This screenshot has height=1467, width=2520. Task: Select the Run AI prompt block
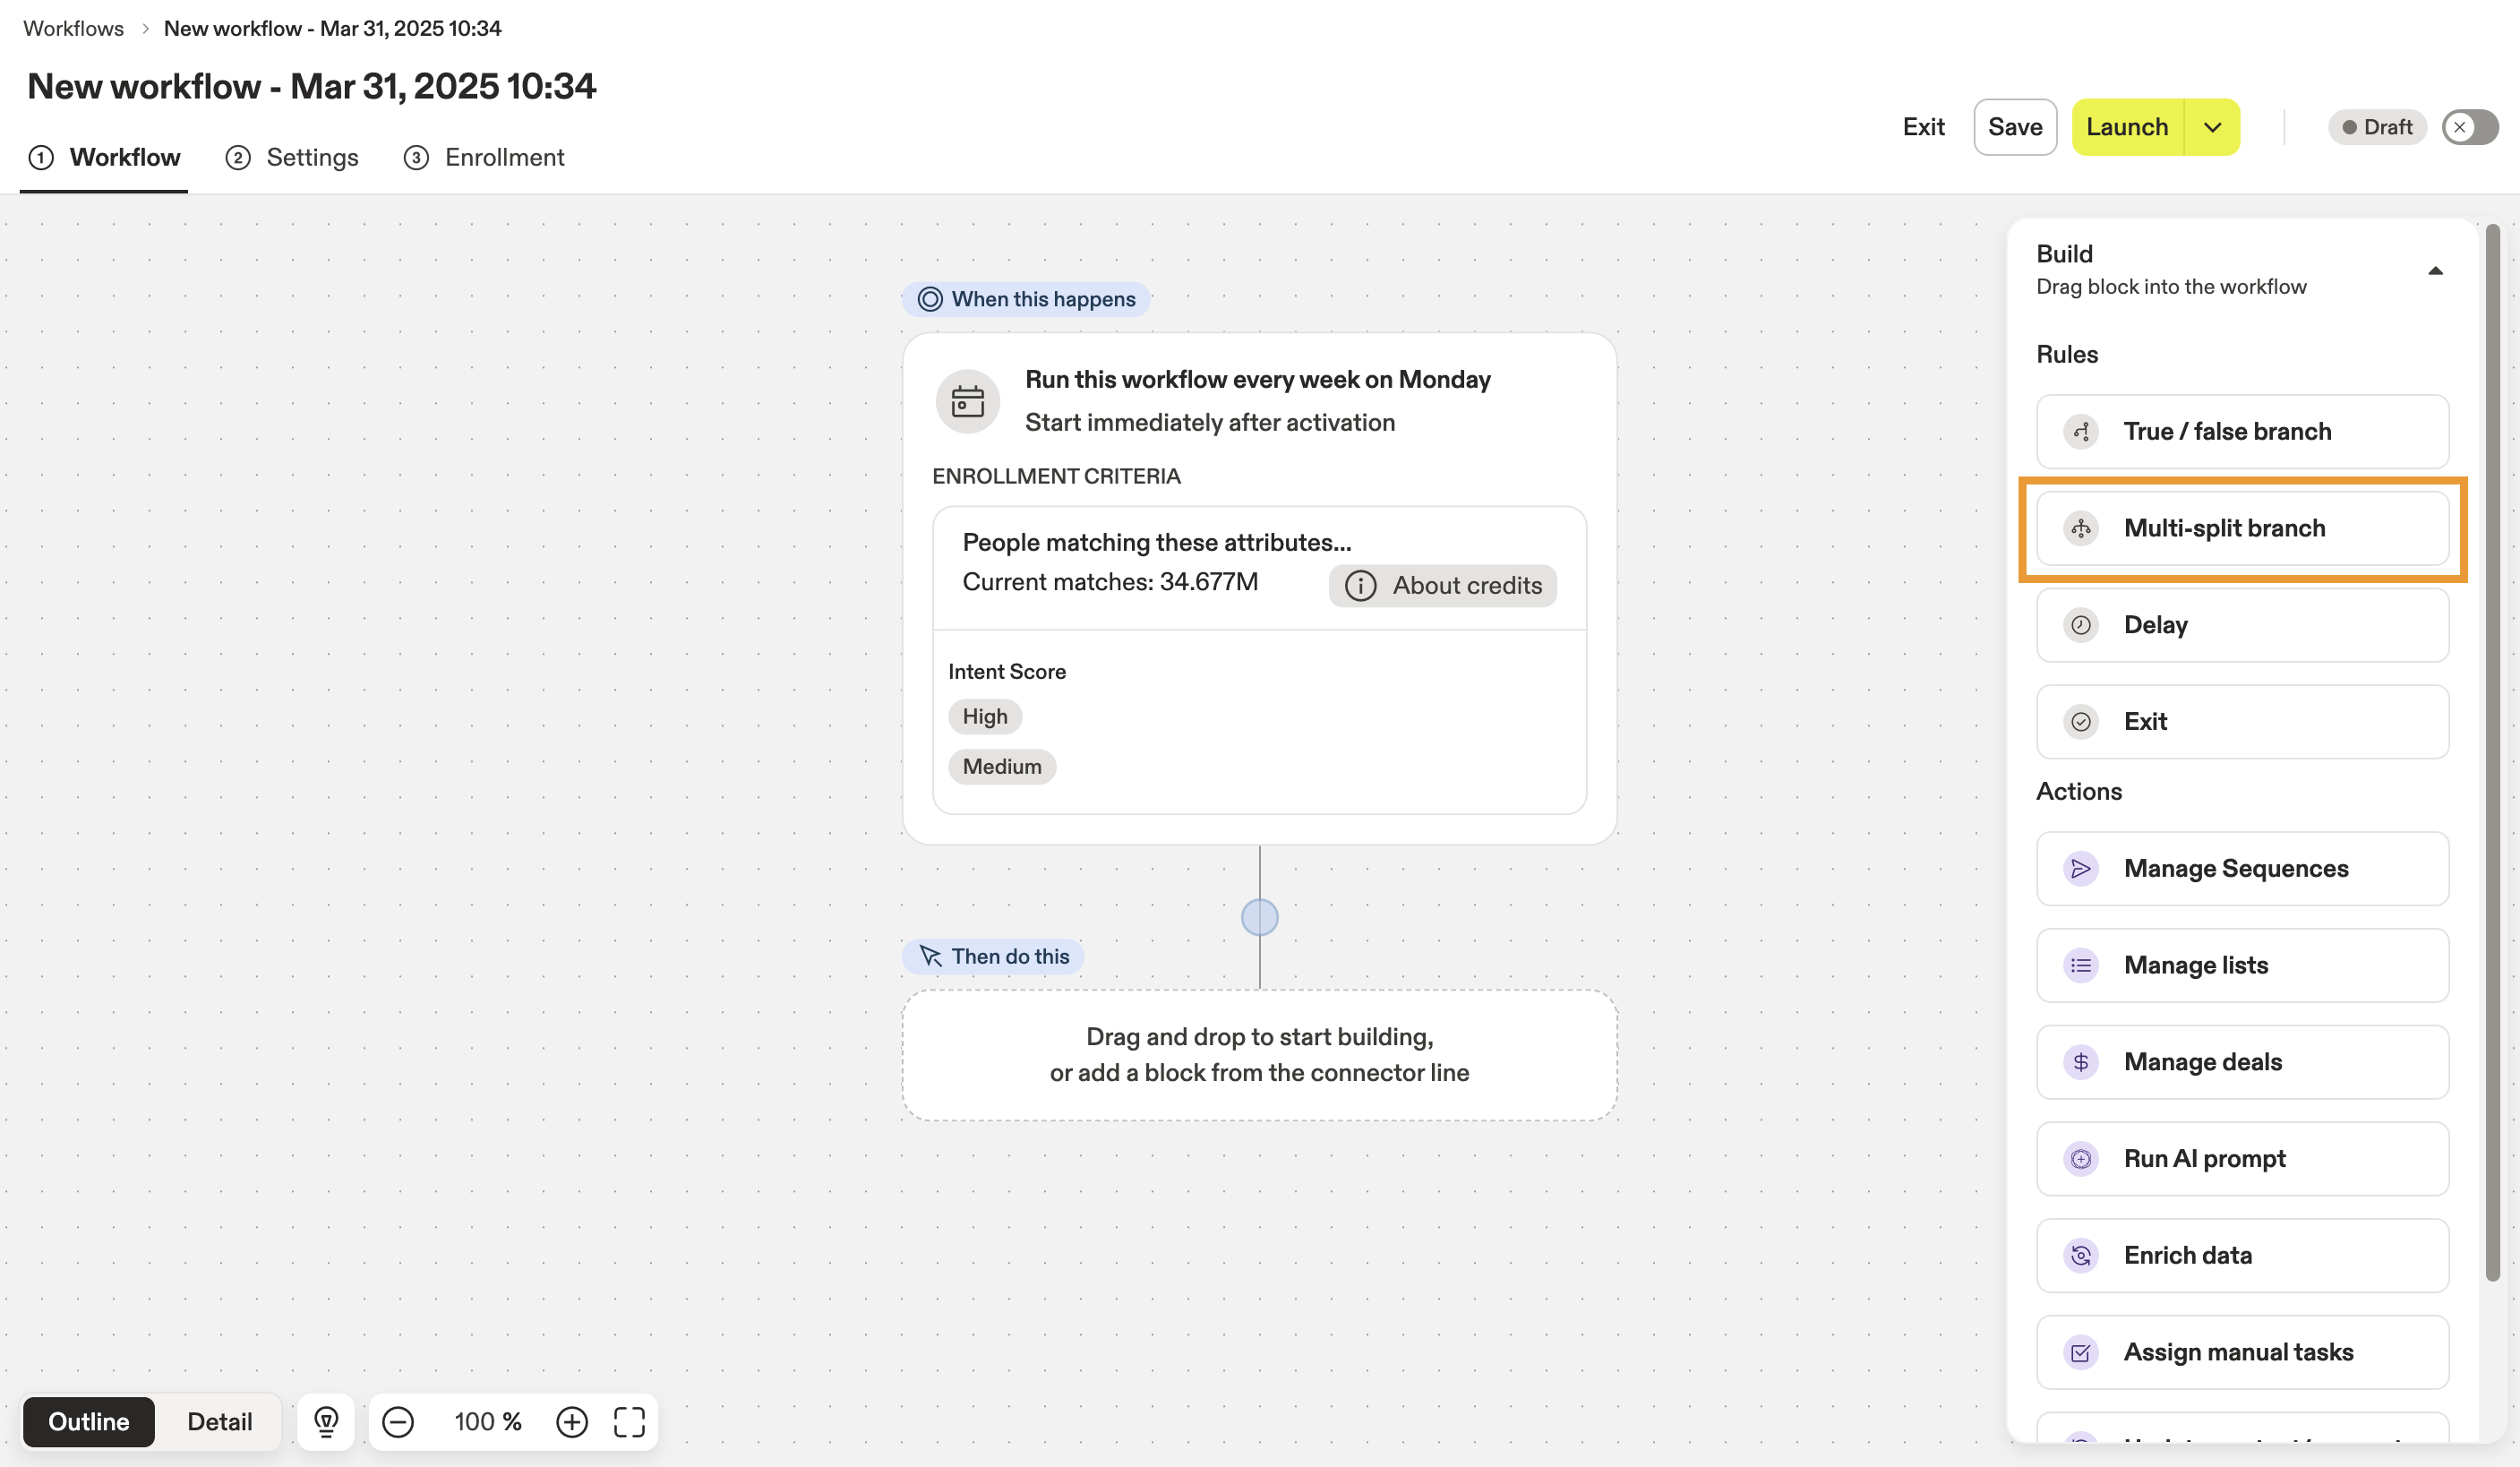(x=2242, y=1158)
